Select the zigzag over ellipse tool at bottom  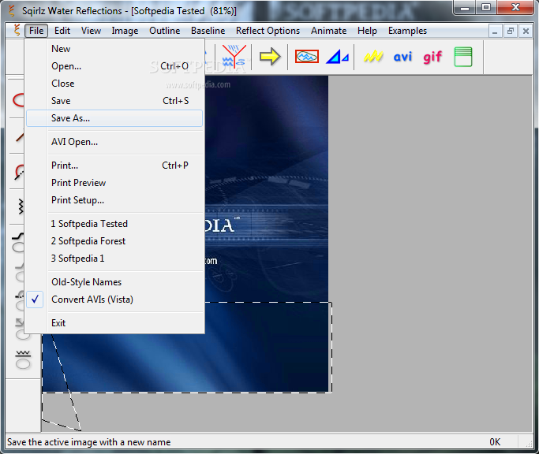coord(23,359)
